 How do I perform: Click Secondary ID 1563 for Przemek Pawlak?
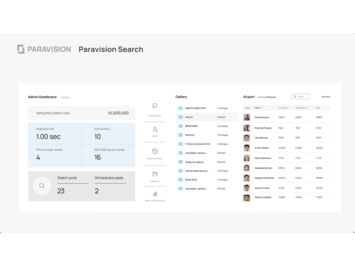pyautogui.click(x=298, y=128)
